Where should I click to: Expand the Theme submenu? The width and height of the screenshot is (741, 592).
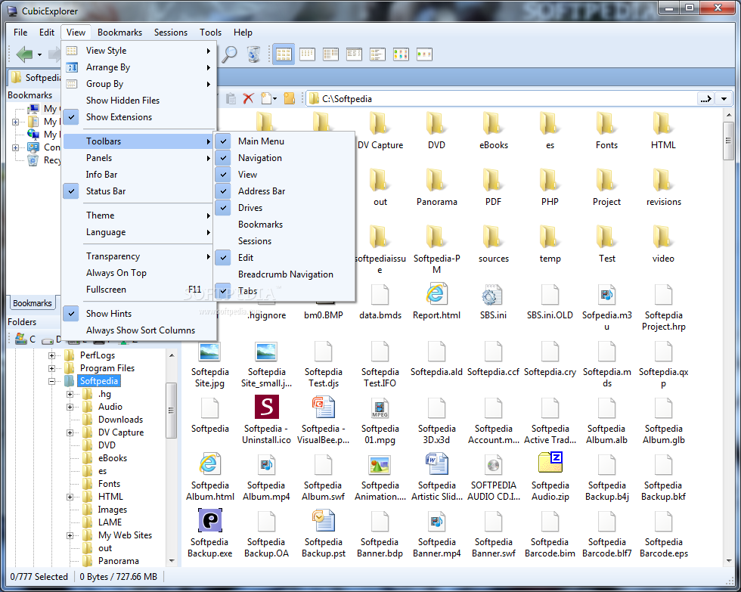(x=139, y=215)
